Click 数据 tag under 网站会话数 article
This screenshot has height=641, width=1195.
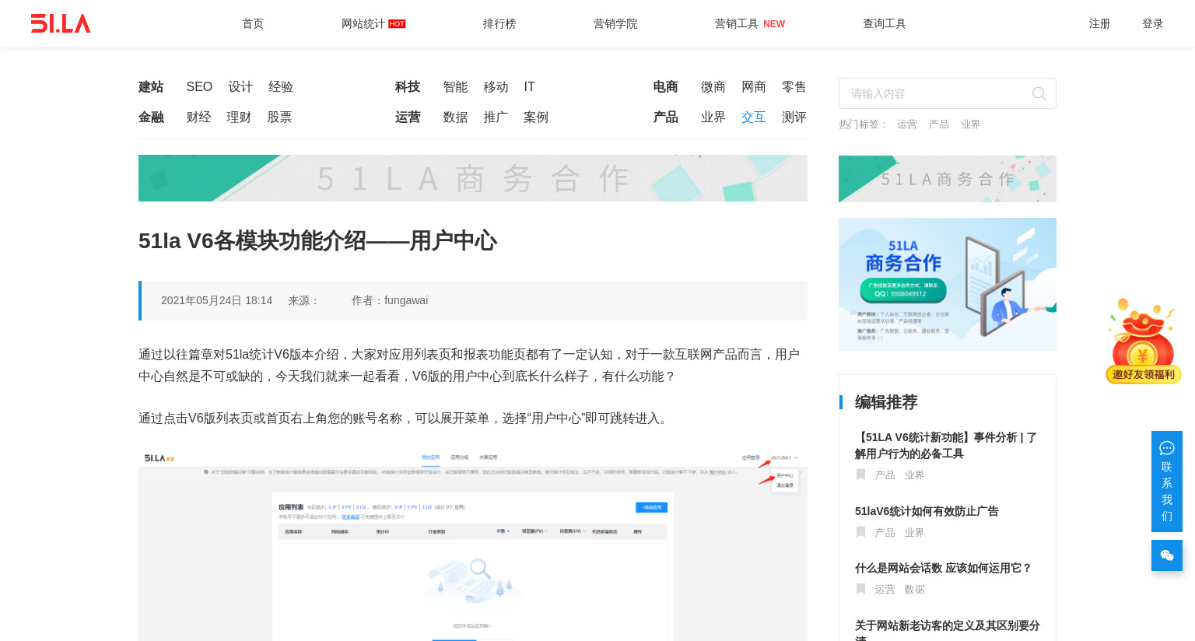point(914,589)
